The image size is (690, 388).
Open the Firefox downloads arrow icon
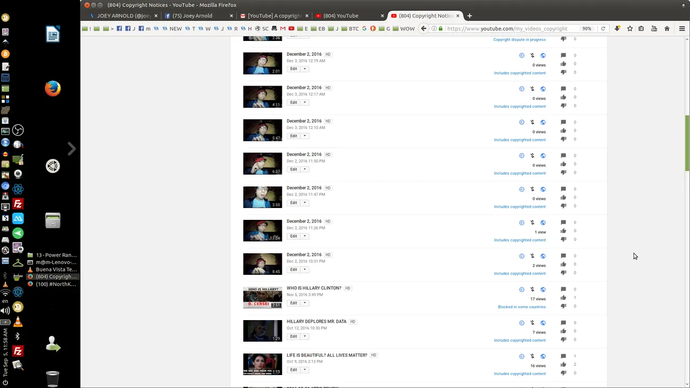coord(617,29)
